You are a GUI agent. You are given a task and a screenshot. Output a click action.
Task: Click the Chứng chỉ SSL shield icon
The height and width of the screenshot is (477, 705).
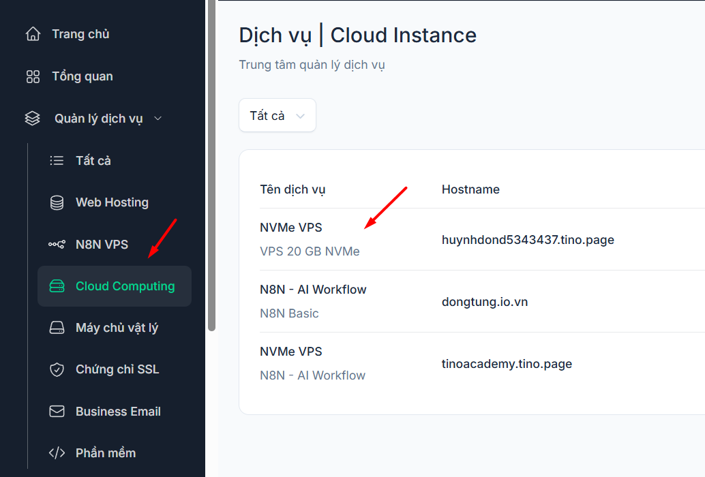coord(57,369)
